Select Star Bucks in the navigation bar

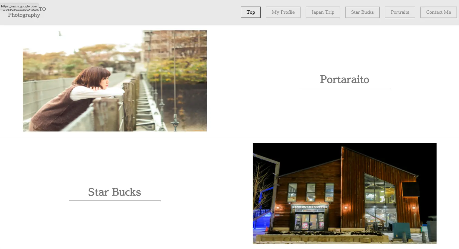click(x=362, y=12)
